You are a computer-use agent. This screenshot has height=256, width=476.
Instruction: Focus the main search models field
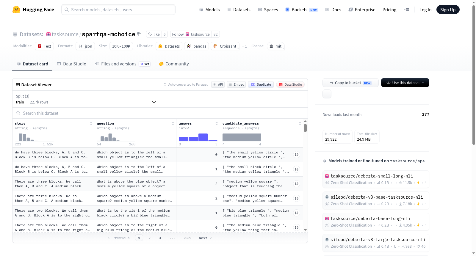click(118, 10)
